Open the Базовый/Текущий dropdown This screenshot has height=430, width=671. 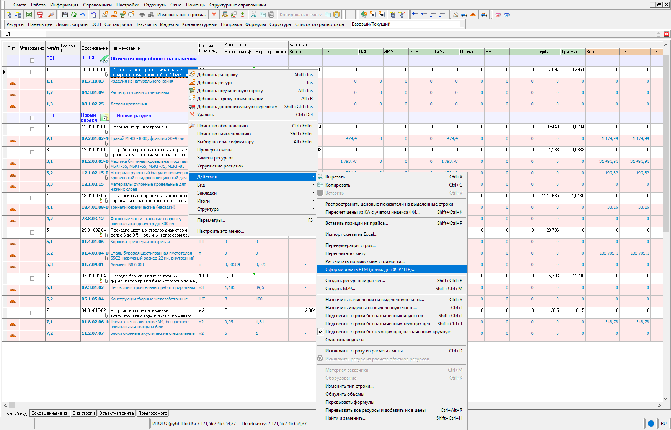pos(462,24)
